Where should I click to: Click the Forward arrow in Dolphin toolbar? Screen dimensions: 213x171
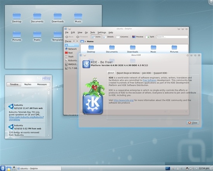click(82, 37)
